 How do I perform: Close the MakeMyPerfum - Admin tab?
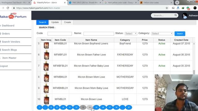(65, 2)
